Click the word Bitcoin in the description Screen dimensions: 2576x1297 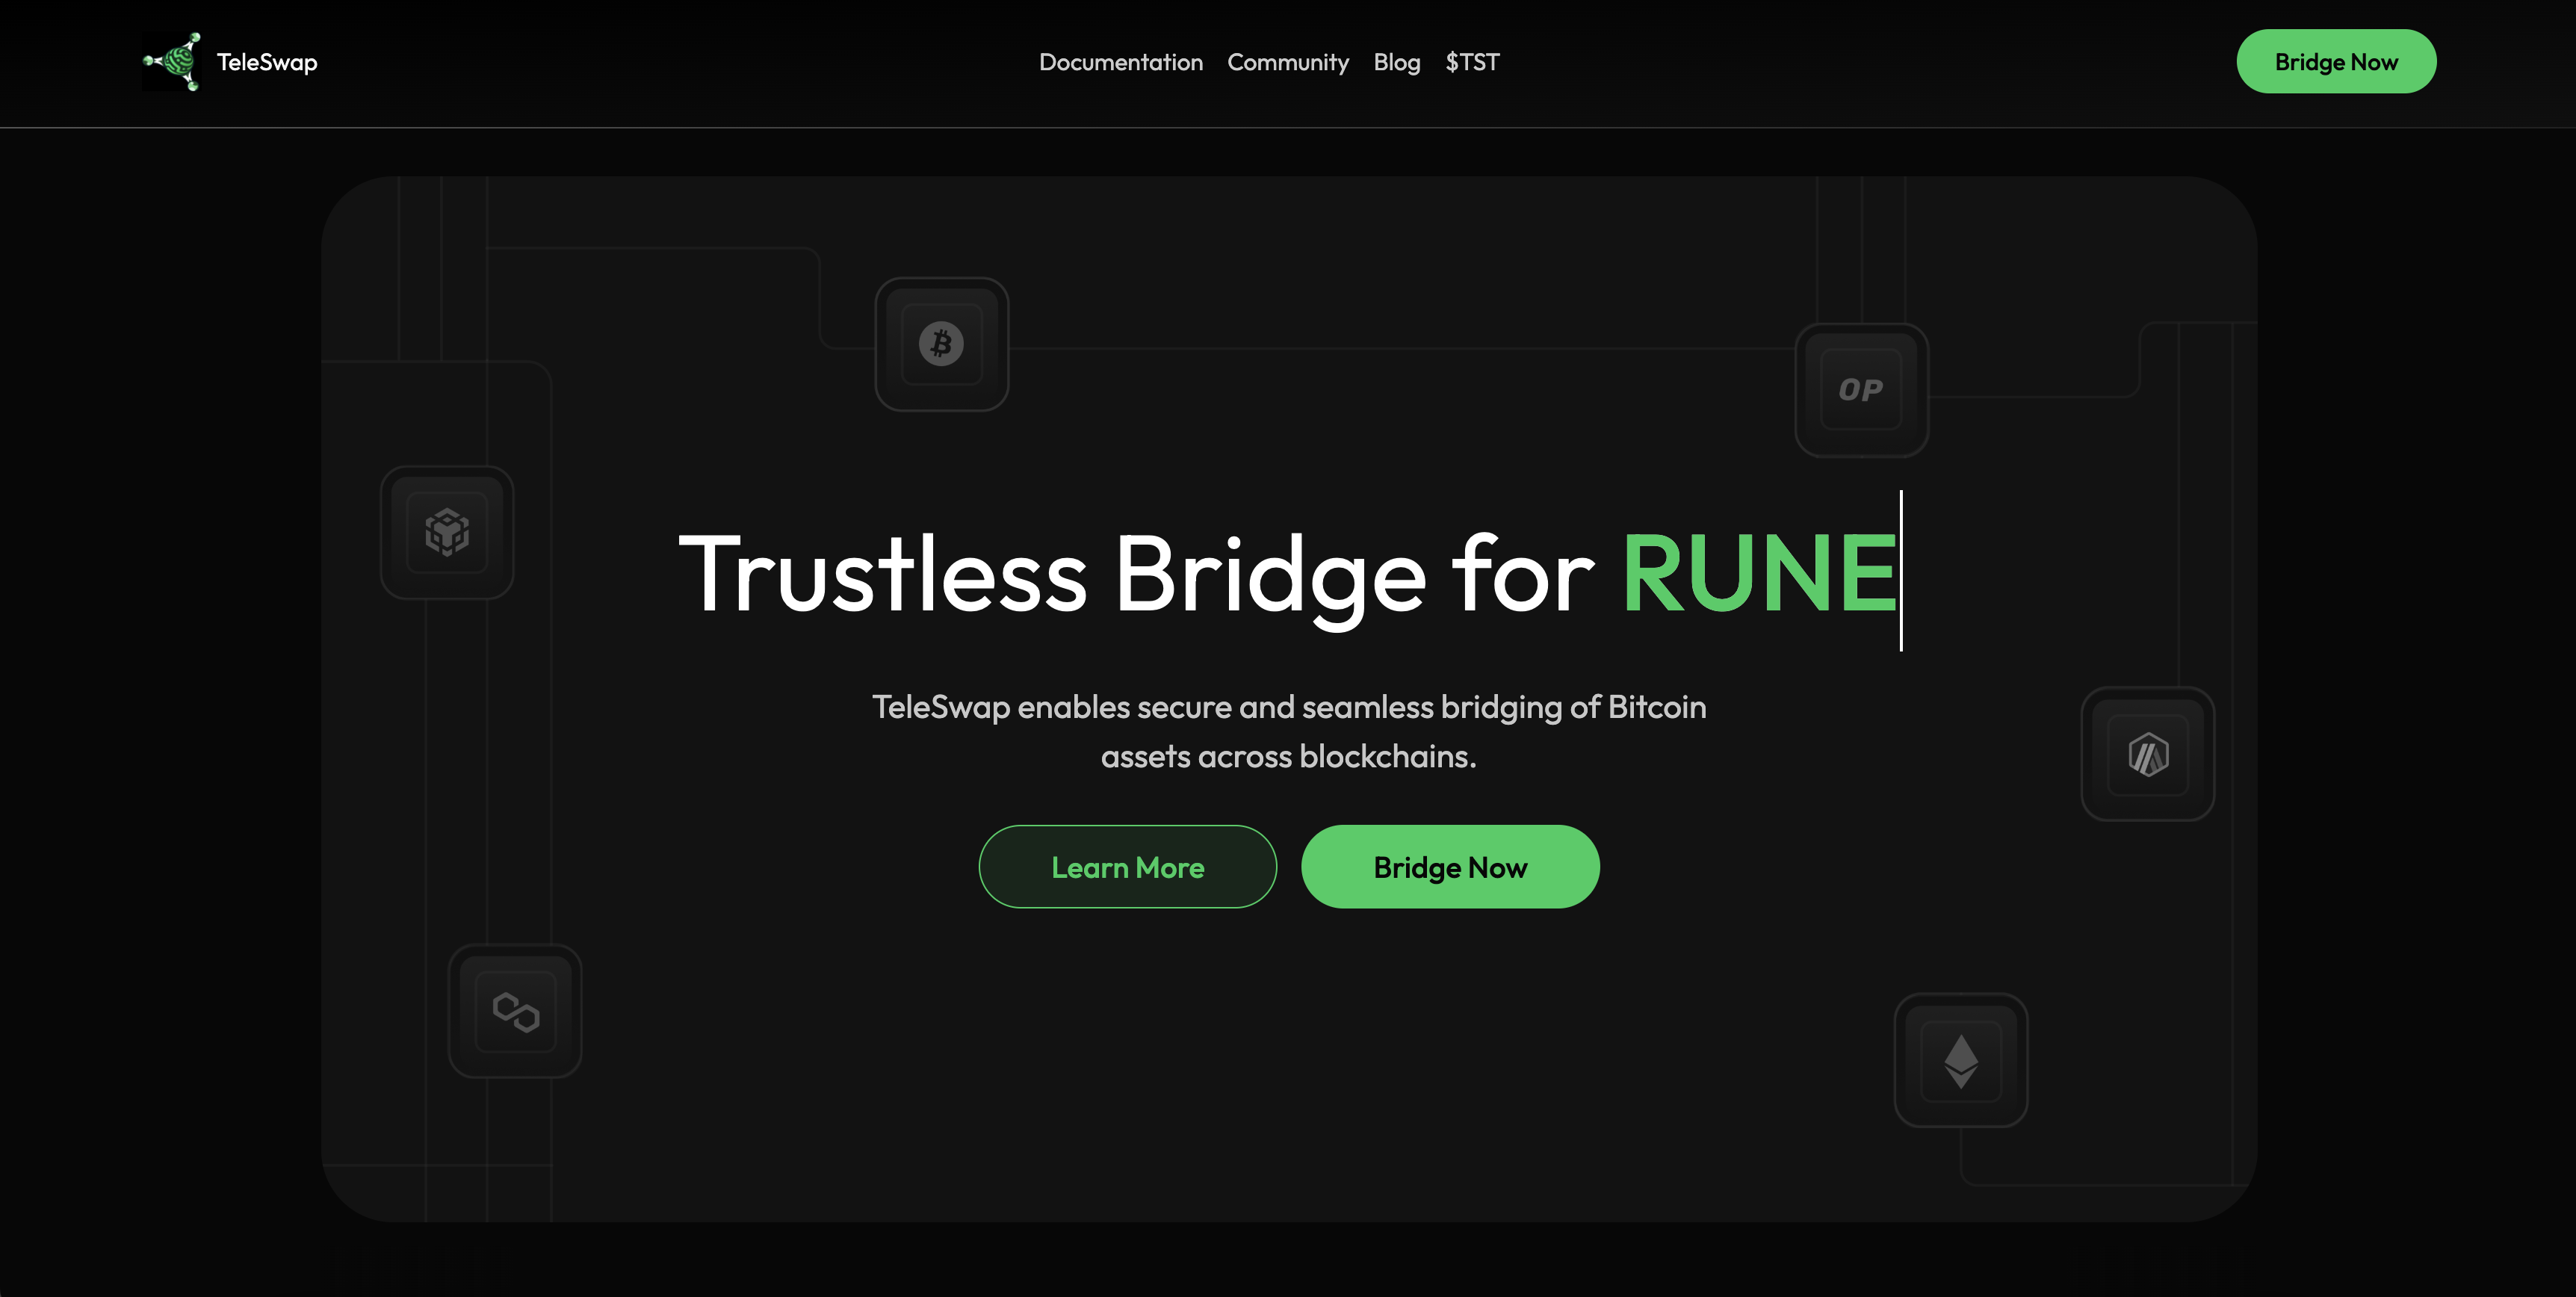1656,707
